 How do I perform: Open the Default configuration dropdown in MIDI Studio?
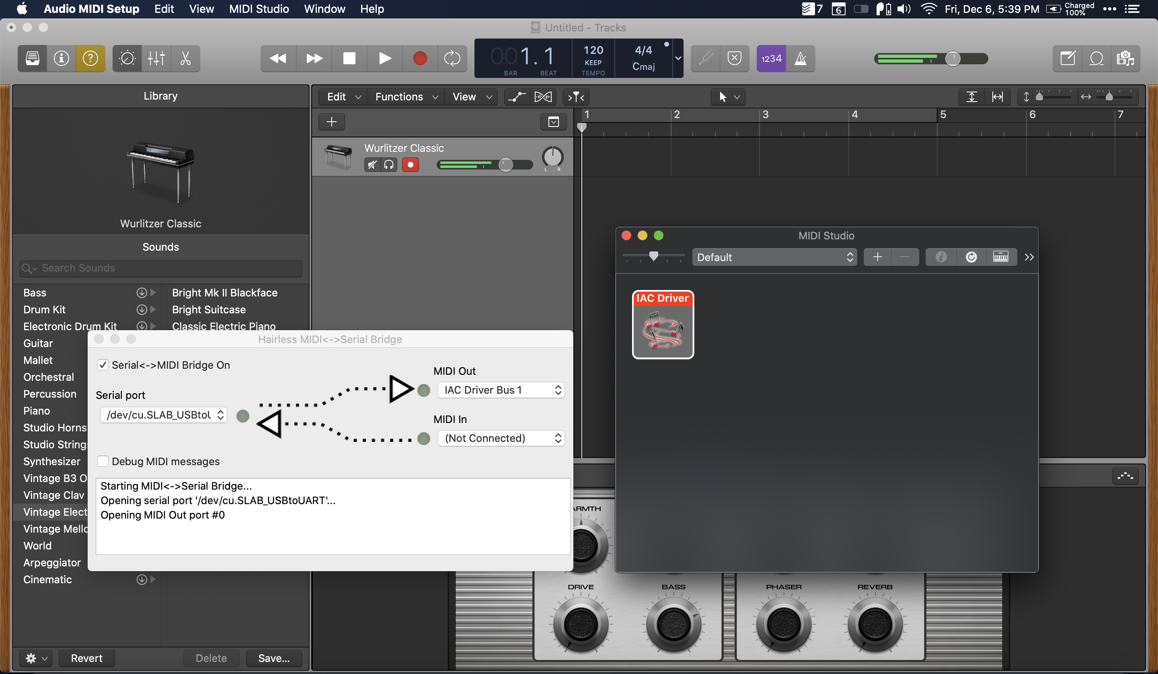[774, 257]
